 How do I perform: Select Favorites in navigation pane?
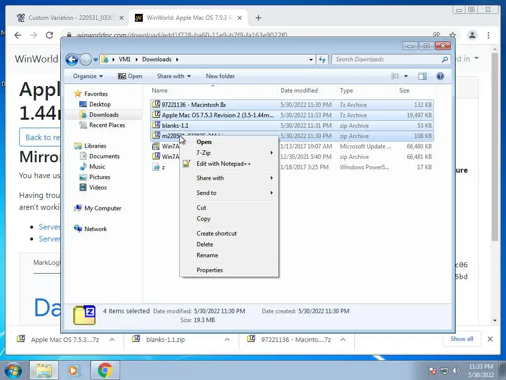point(96,94)
